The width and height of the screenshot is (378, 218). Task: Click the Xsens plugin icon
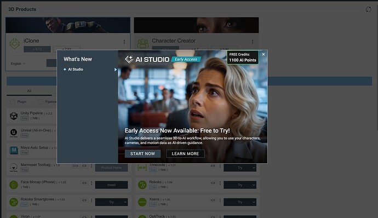[x=142, y=202]
